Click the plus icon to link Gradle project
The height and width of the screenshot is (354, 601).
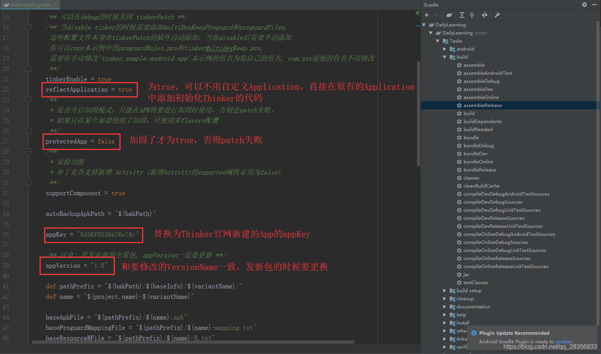pos(427,15)
